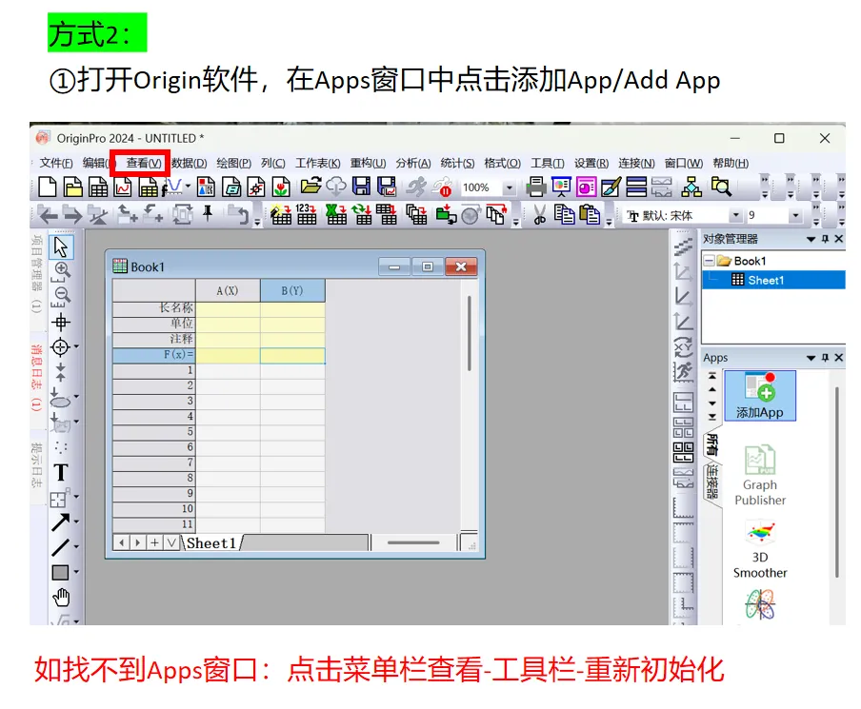Viewport: 861px width, 709px height.
Task: Open the zoom level 100% dropdown
Action: [509, 187]
